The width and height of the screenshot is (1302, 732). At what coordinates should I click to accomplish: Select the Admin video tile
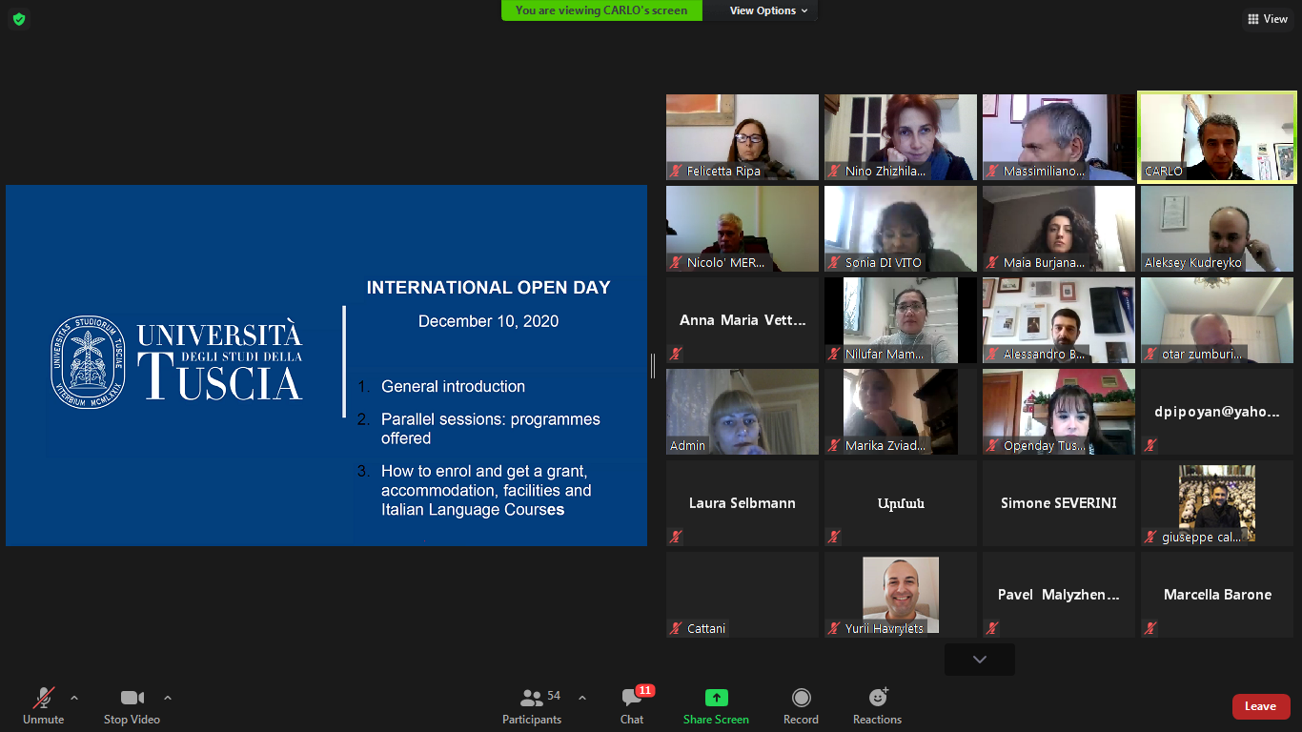(x=743, y=412)
